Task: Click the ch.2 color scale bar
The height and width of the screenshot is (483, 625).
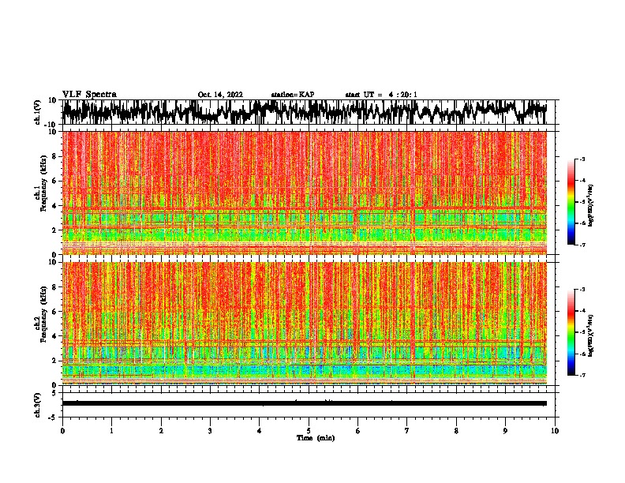Action: (x=571, y=332)
